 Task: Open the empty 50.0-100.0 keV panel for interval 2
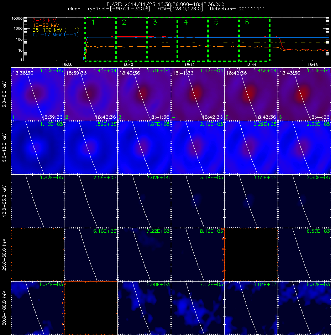pos(91,308)
